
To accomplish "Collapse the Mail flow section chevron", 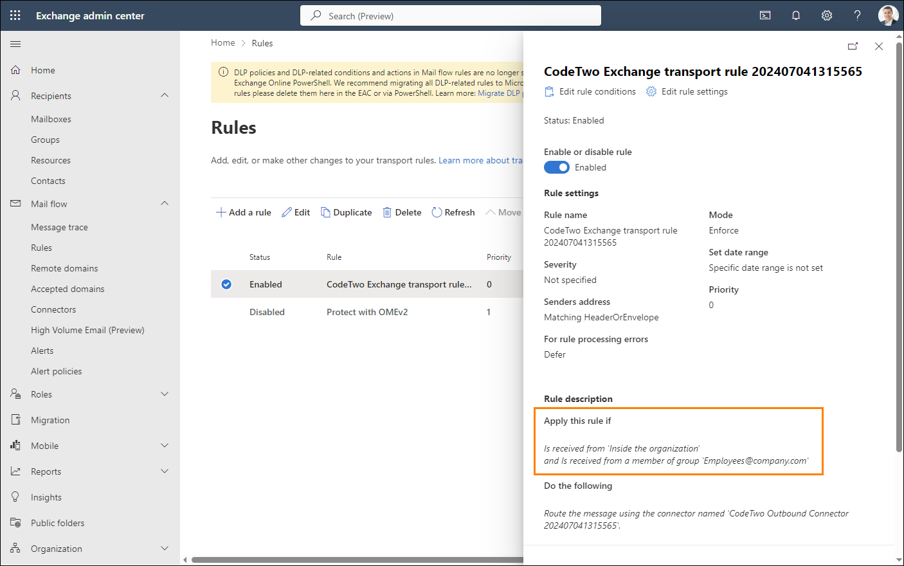I will 165,203.
